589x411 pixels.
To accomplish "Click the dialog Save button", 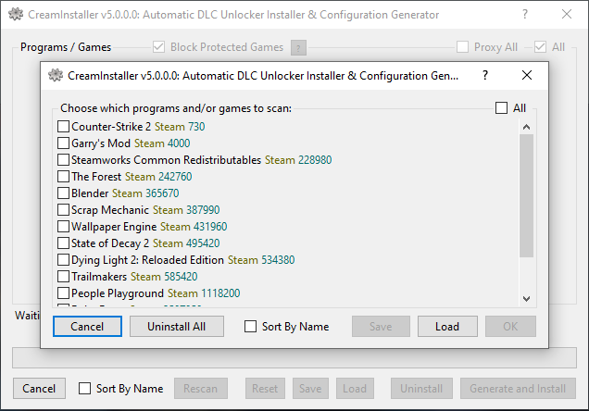I will (x=381, y=326).
